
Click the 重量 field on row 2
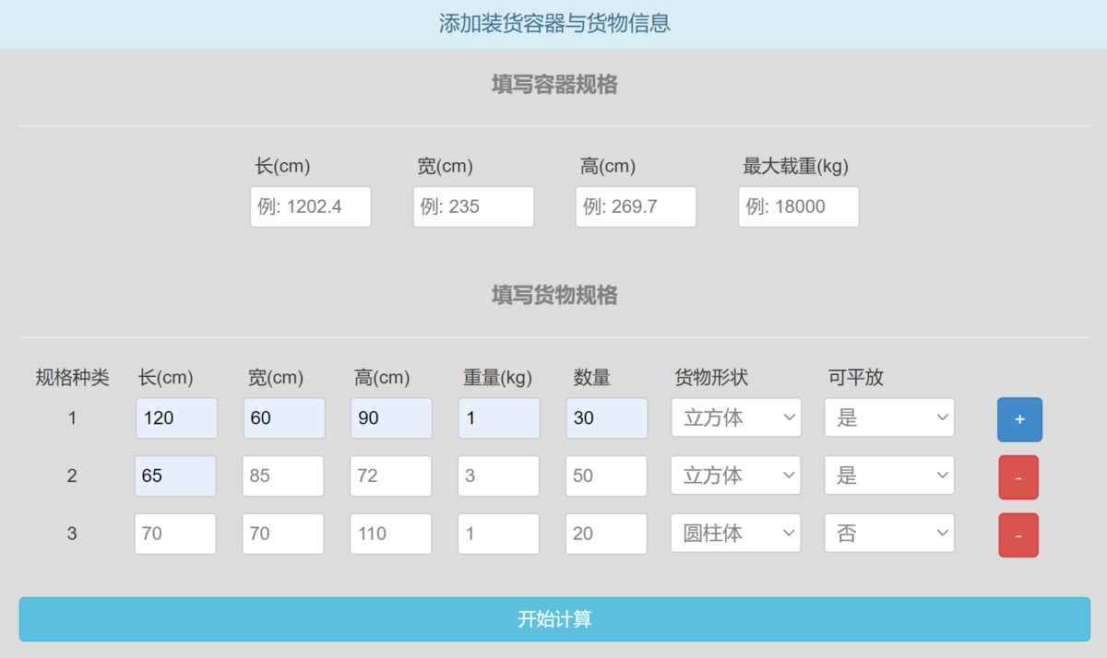coord(498,476)
